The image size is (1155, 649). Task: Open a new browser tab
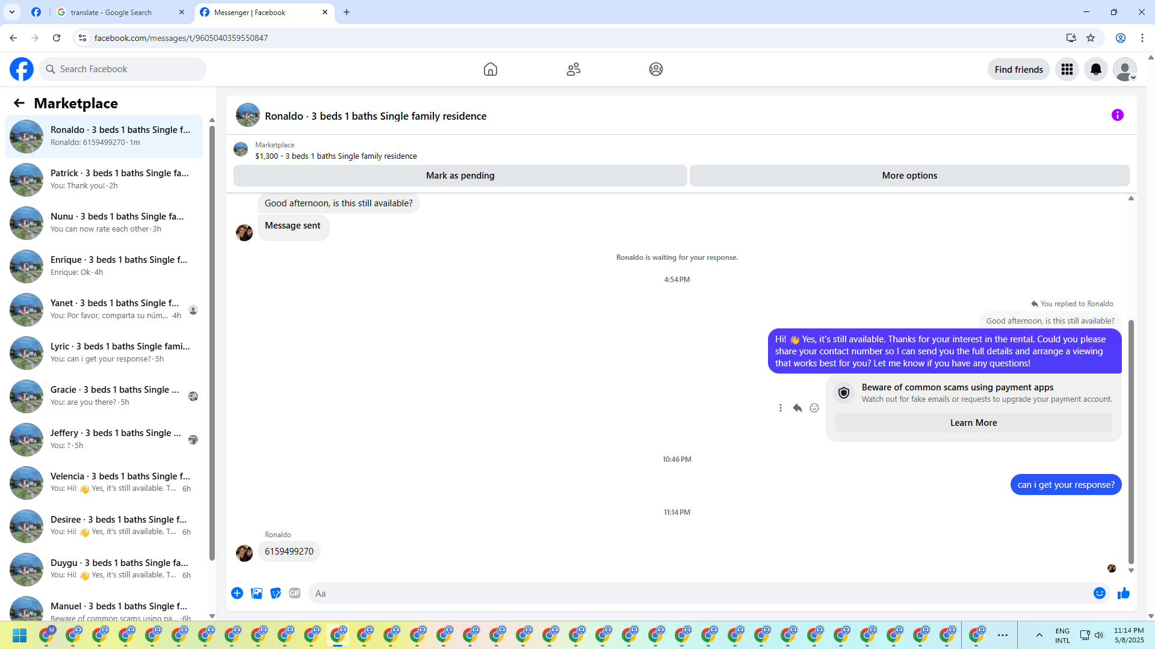point(347,12)
